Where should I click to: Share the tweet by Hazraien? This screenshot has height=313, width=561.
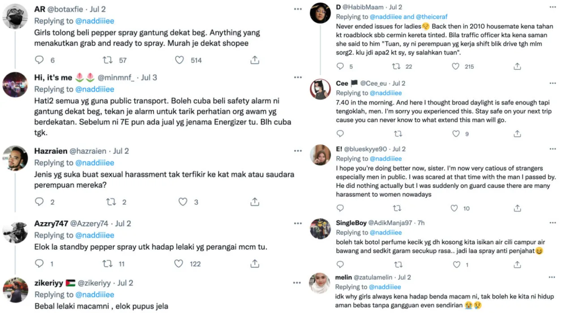coord(255,202)
